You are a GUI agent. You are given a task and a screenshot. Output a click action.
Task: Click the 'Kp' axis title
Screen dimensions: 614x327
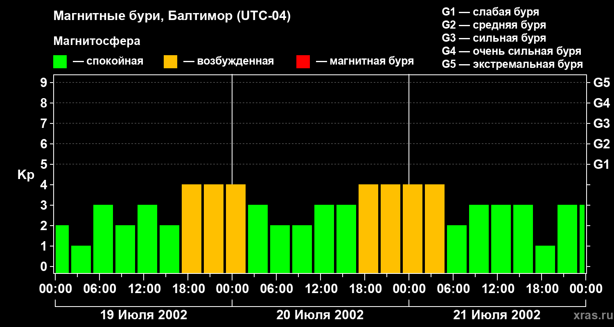point(26,175)
